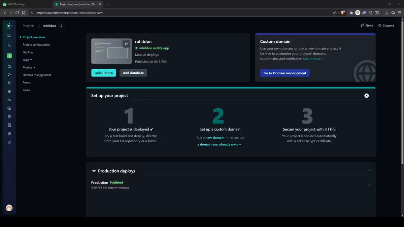Screen dimensions: 404x227
Task: Click the Quick setup button
Action: 104,73
